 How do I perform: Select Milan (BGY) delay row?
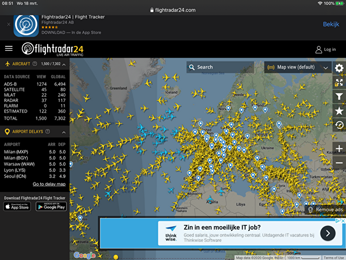[x=35, y=158]
